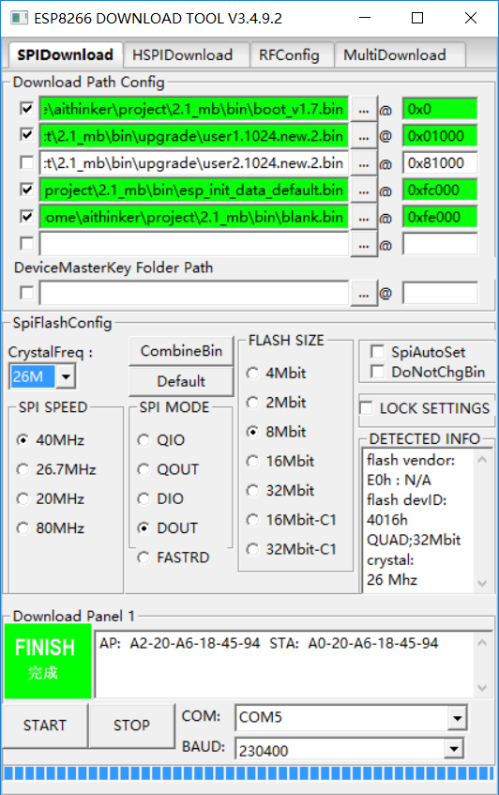This screenshot has width=499, height=795.
Task: Click the browse button for boot_v1.7.bin path
Action: 364,110
